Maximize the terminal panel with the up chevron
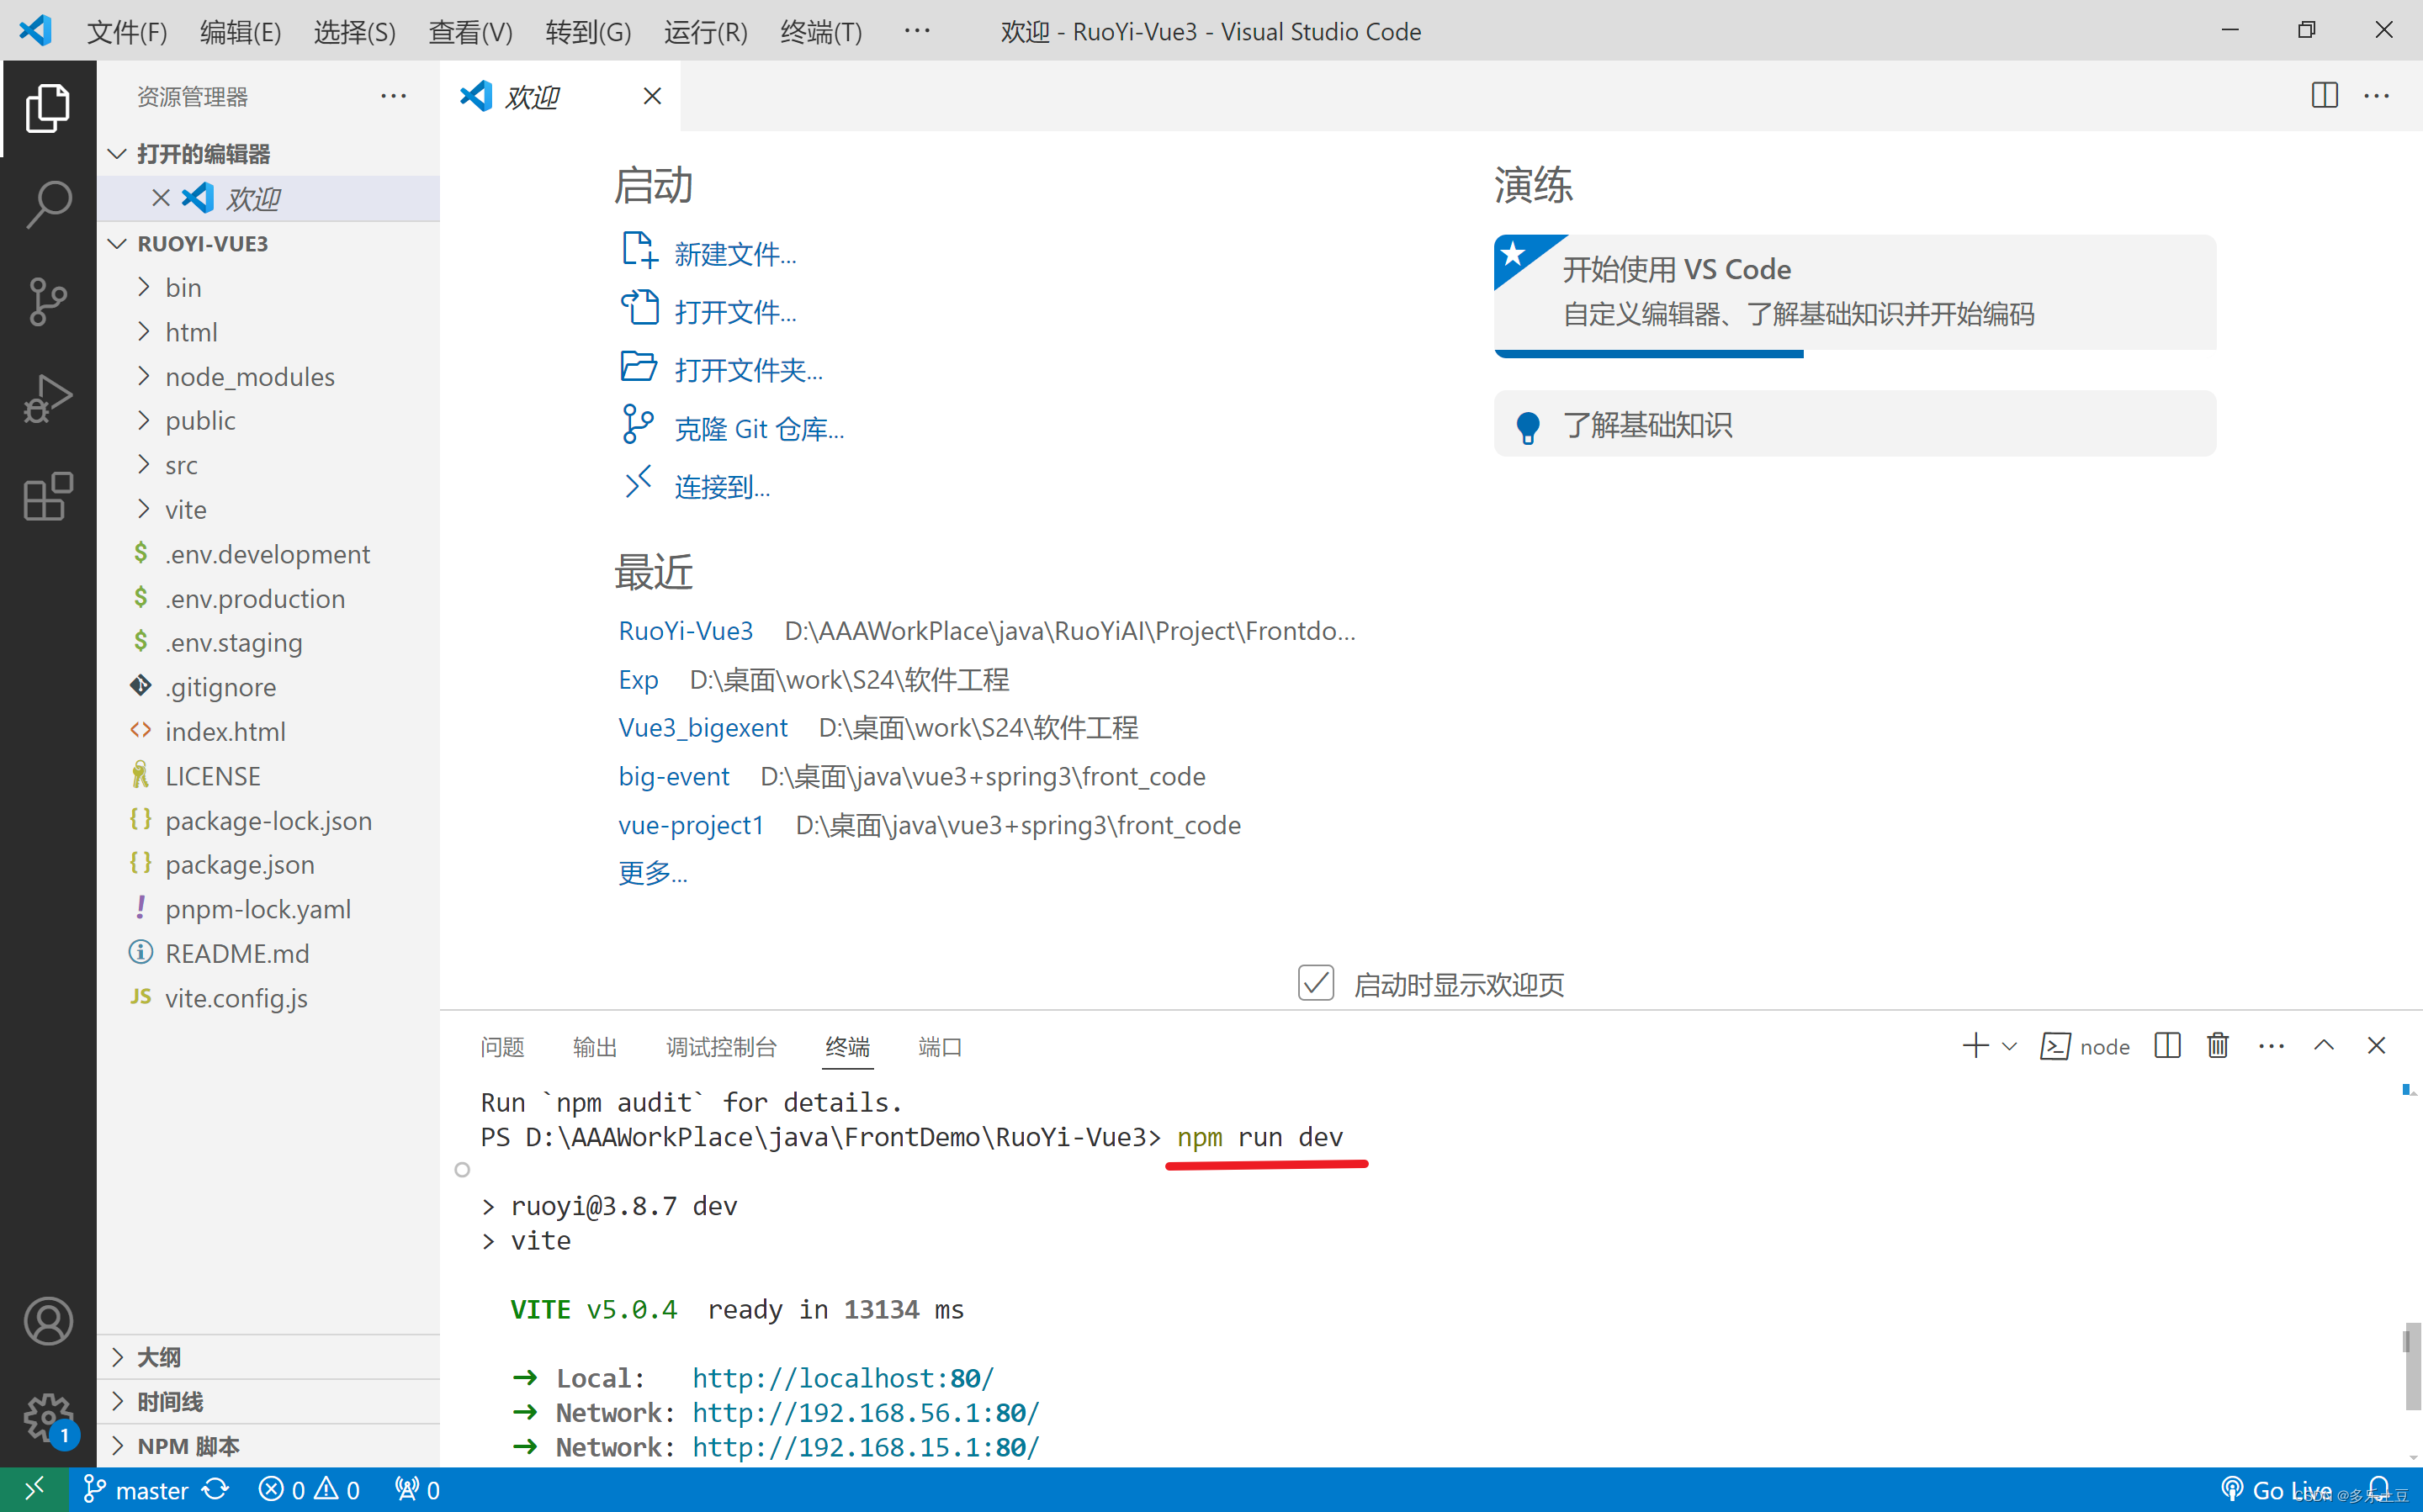 point(2323,1046)
